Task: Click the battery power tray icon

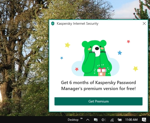Action: pos(119,120)
